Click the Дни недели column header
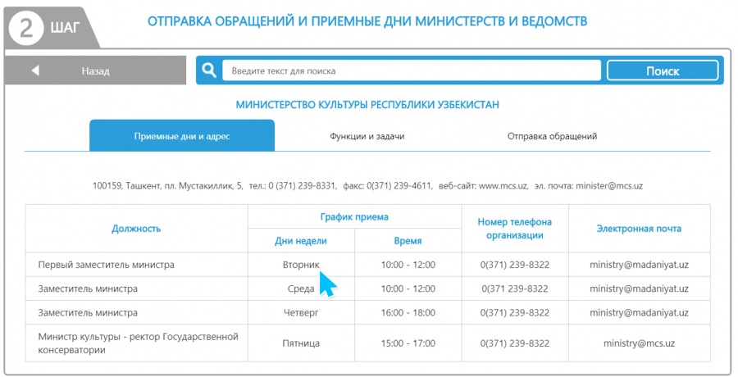This screenshot has height=377, width=738. point(301,241)
